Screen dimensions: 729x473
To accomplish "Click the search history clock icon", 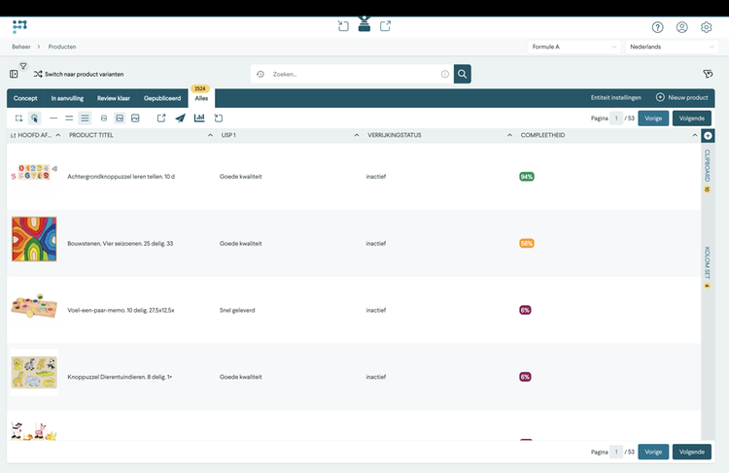I will pyautogui.click(x=260, y=74).
